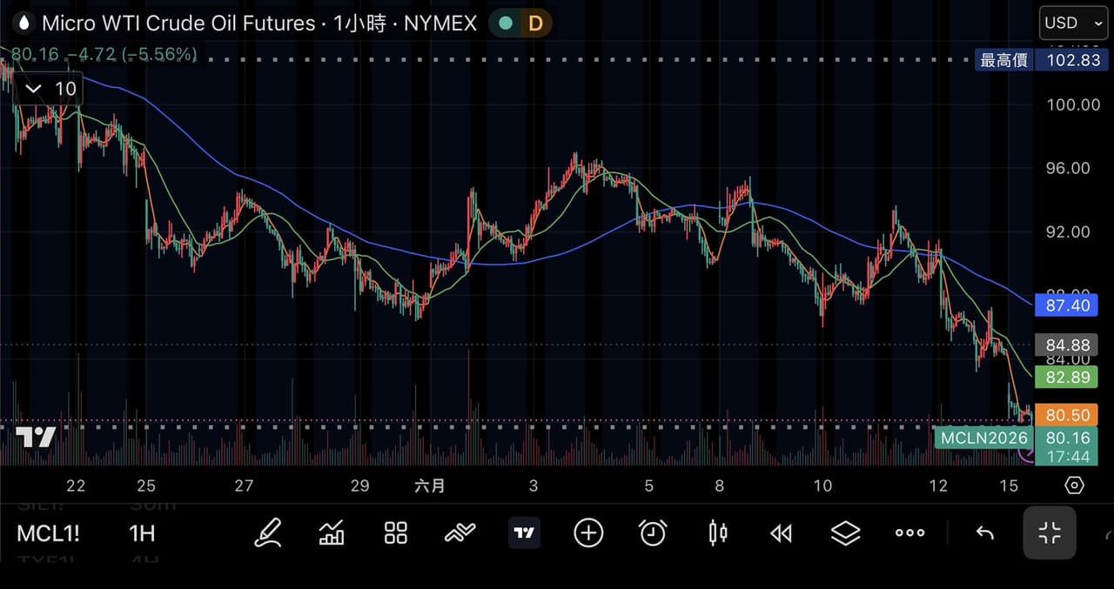
Task: Change candlestick chart type icon
Action: [718, 533]
